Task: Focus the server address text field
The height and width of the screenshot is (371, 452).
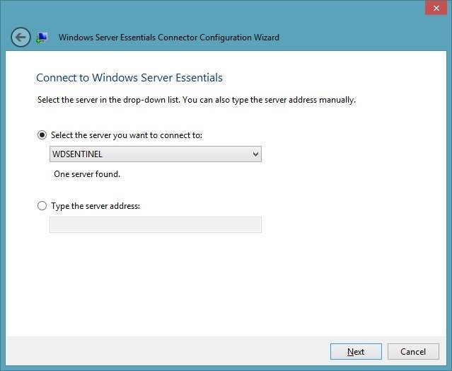Action: pyautogui.click(x=156, y=224)
